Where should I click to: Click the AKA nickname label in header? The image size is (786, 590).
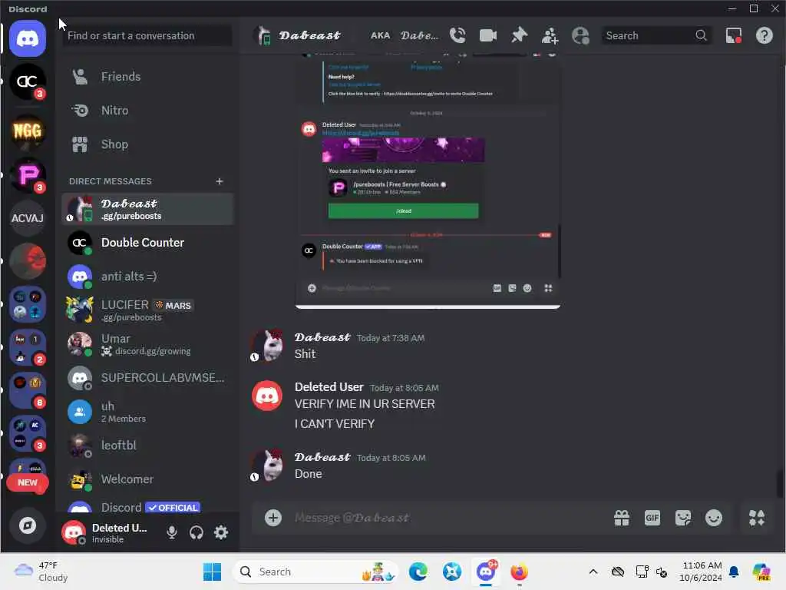point(380,35)
